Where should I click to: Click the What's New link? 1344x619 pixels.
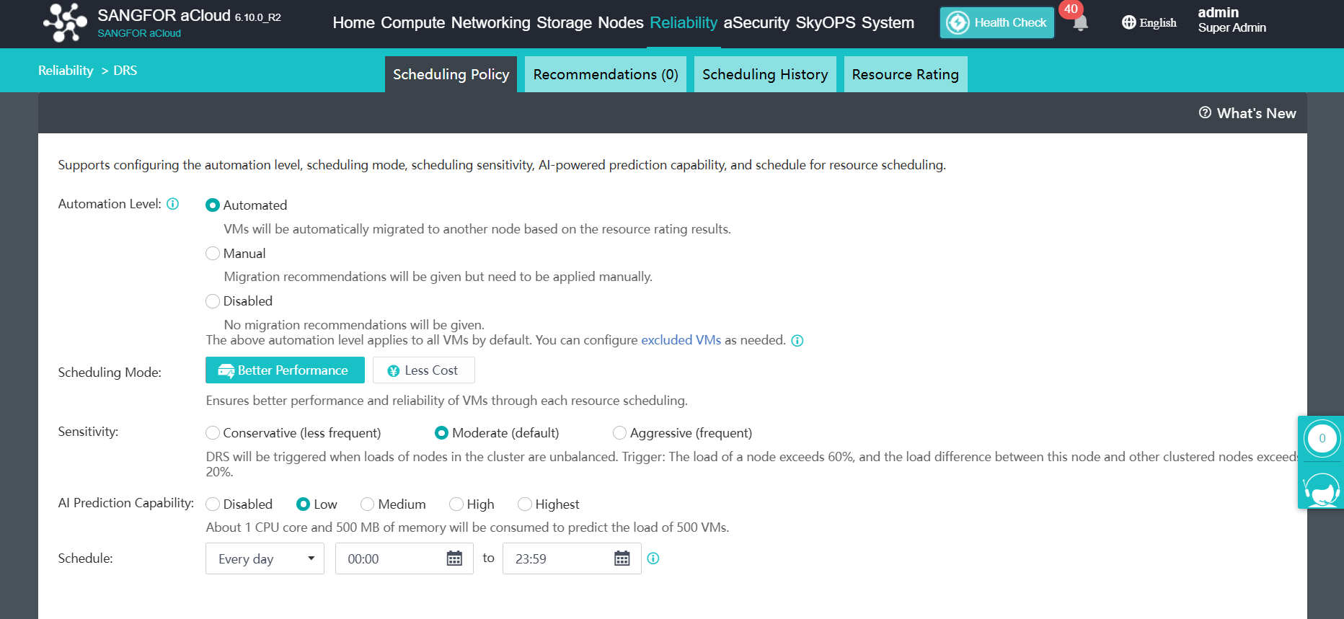1247,113
